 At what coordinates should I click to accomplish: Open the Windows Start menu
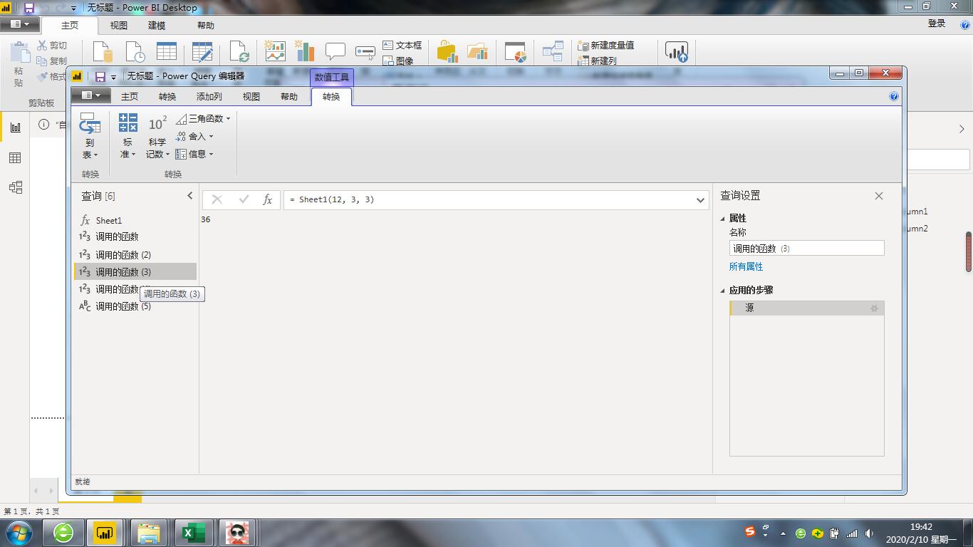coord(19,532)
